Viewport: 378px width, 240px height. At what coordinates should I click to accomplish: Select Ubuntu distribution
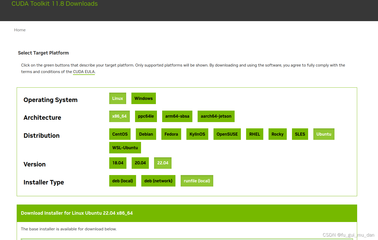point(324,134)
